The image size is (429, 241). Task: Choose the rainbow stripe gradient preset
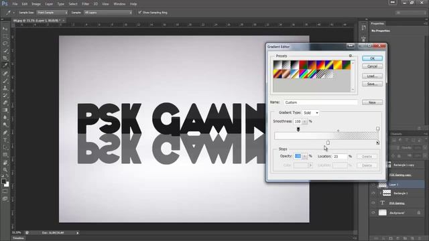303,74
